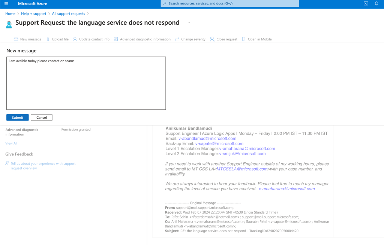Open the more options ellipsis beside title
The image size is (384, 245).
(x=188, y=22)
